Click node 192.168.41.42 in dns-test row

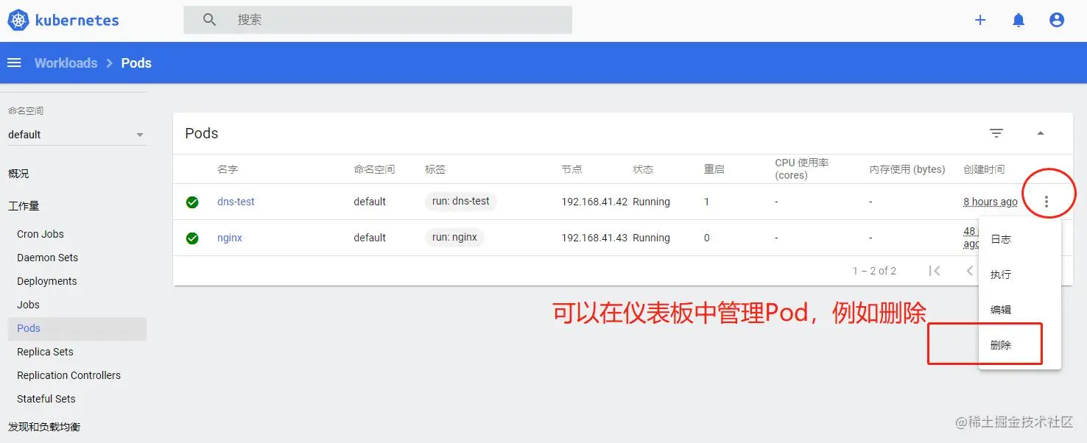coord(594,202)
